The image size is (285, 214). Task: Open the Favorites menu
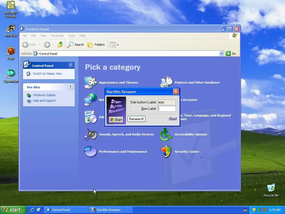[x=57, y=36]
